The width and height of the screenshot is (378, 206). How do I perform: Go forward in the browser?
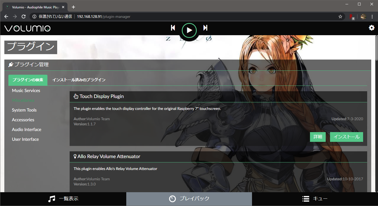point(15,17)
